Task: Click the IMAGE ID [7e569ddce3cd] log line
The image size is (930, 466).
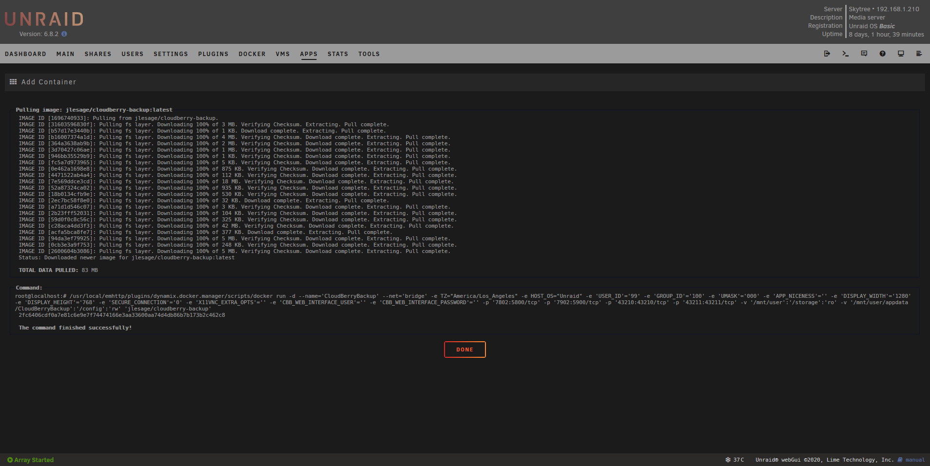Action: coord(236,182)
